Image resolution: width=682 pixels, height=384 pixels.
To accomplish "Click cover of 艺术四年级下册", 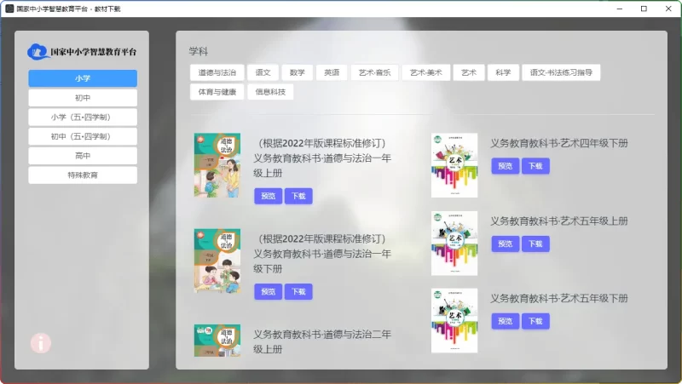I will pyautogui.click(x=454, y=165).
